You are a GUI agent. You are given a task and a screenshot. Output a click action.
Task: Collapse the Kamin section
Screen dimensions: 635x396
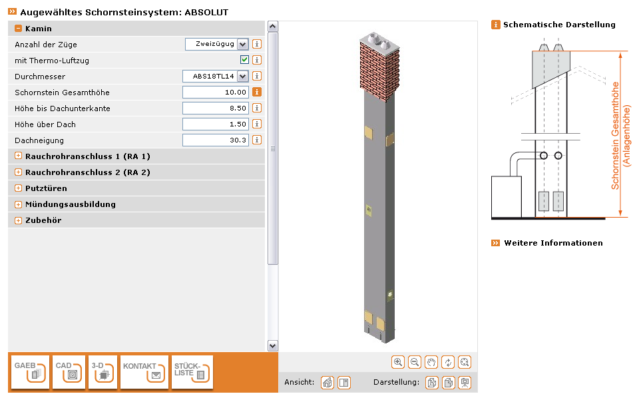[19, 29]
